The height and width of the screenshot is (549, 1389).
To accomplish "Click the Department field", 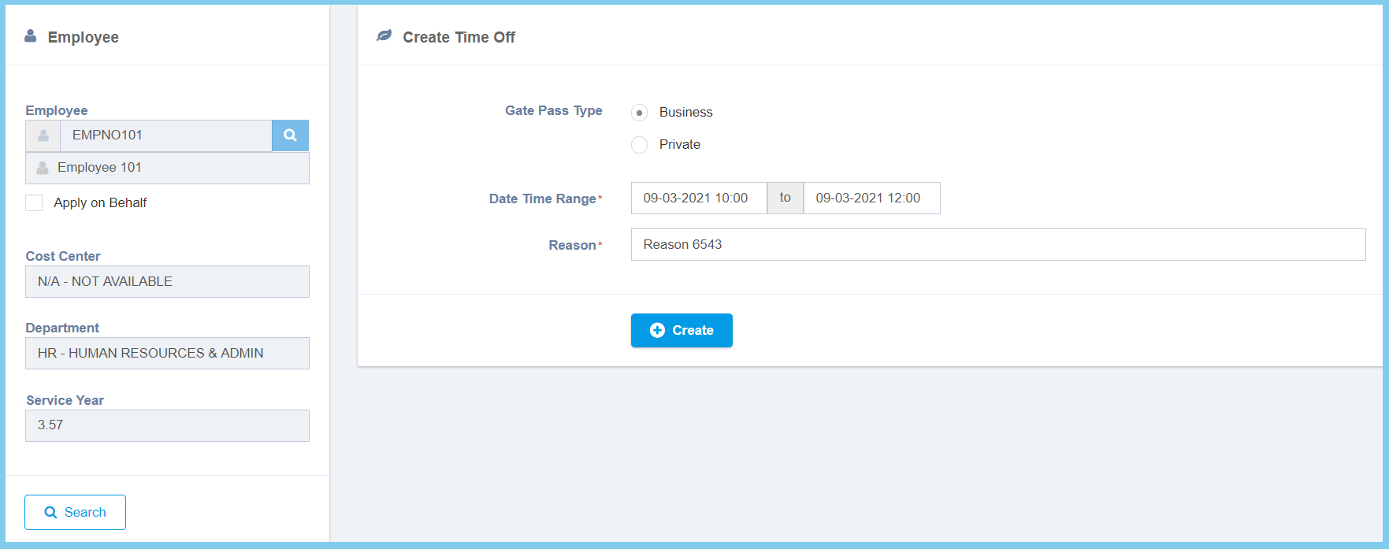I will 167,354.
